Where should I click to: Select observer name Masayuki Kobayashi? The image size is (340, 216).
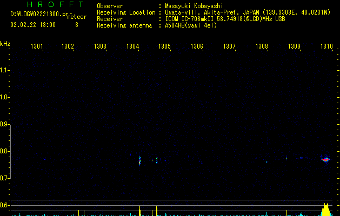194,6
